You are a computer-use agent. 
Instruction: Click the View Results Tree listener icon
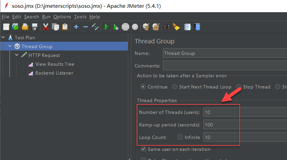(31, 64)
